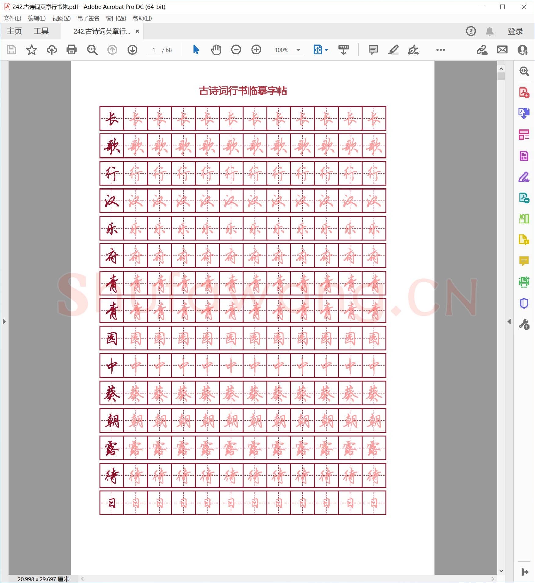Click the Print file icon

(71, 50)
